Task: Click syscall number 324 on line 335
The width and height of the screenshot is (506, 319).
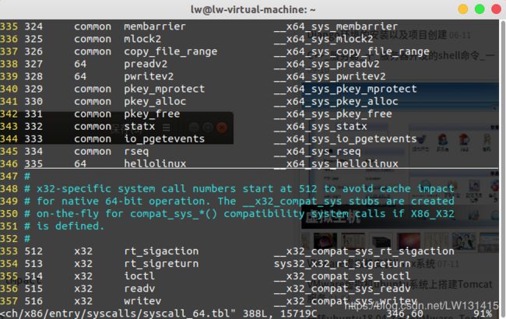Action: (33, 26)
